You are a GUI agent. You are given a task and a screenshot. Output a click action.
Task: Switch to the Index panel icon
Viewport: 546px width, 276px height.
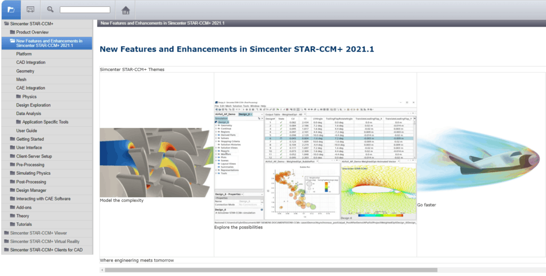[x=31, y=10]
